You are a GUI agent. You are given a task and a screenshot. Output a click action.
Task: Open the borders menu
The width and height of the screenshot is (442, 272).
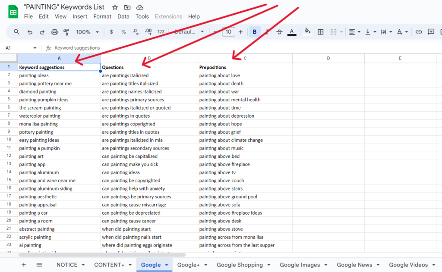(x=320, y=31)
